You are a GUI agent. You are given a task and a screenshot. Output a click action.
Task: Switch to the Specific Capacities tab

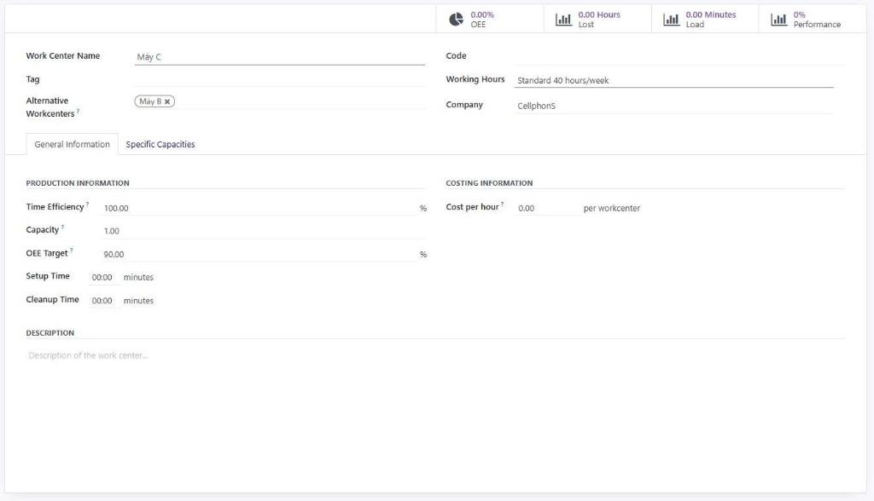tap(160, 145)
